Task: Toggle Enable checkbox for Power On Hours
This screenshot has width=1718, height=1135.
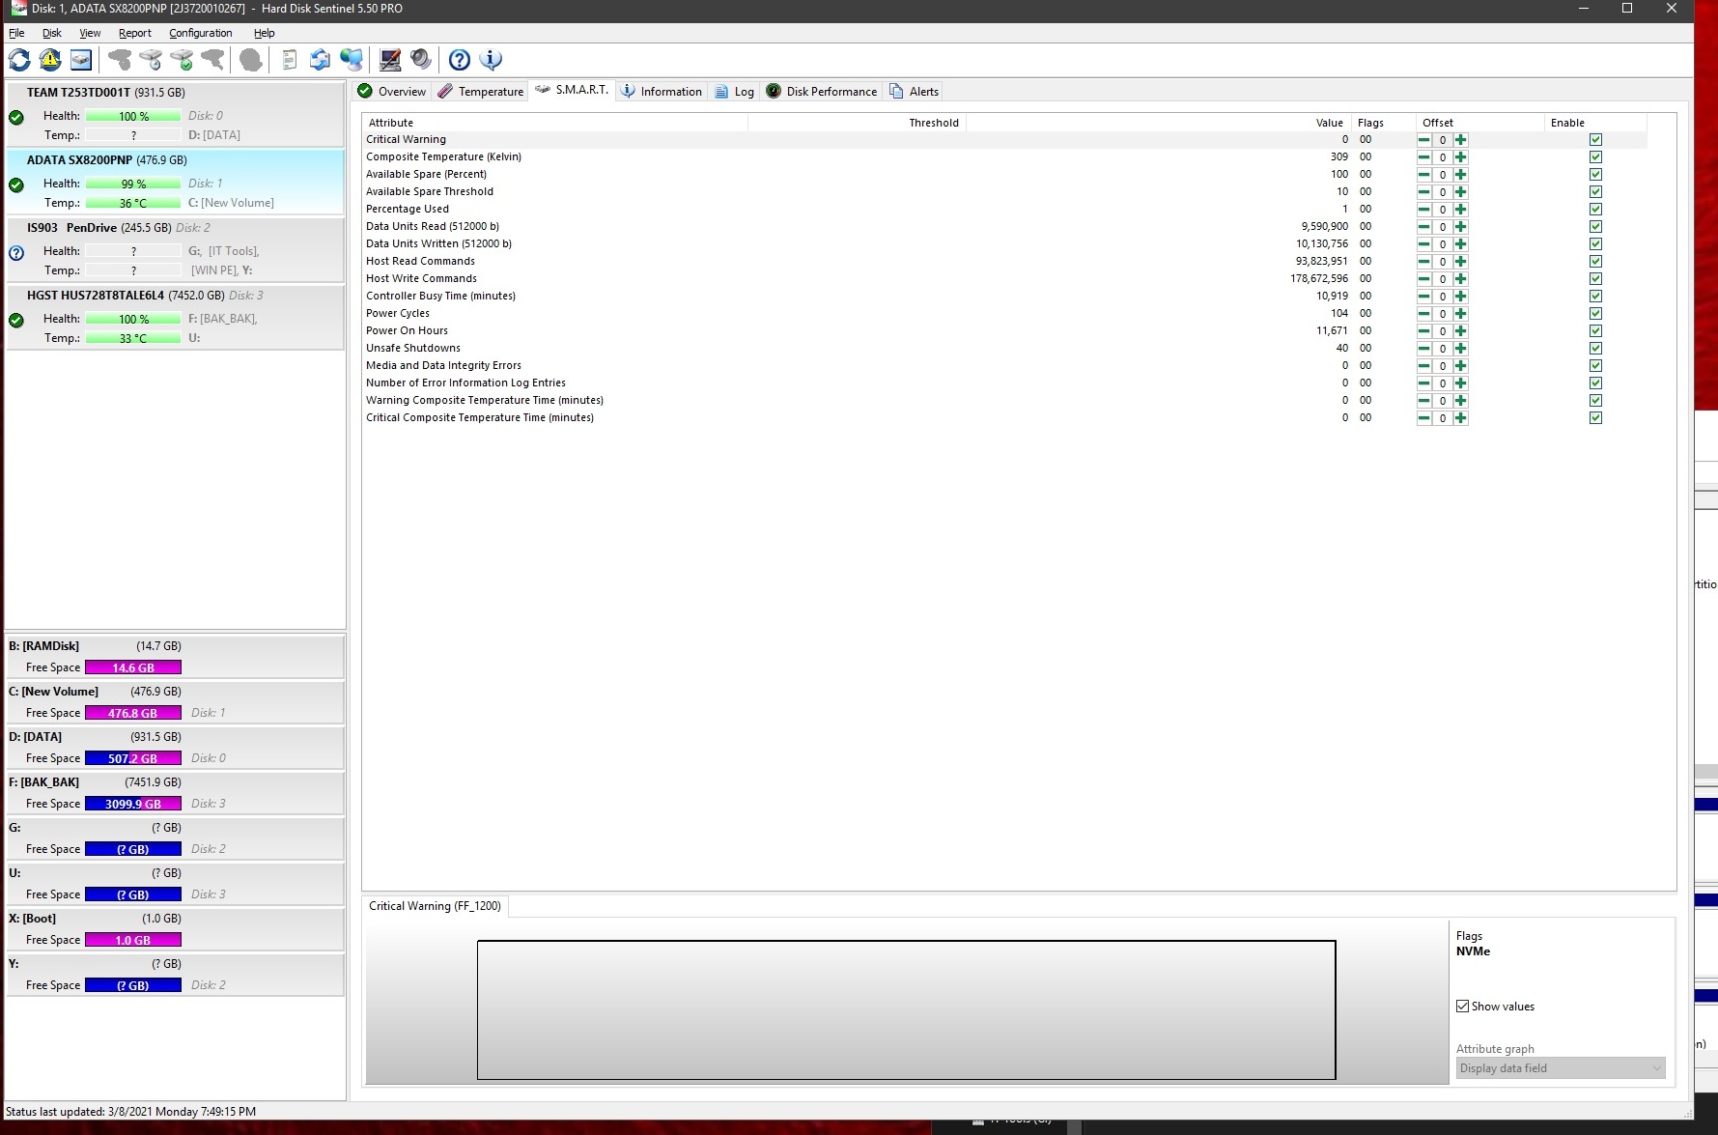Action: tap(1595, 331)
